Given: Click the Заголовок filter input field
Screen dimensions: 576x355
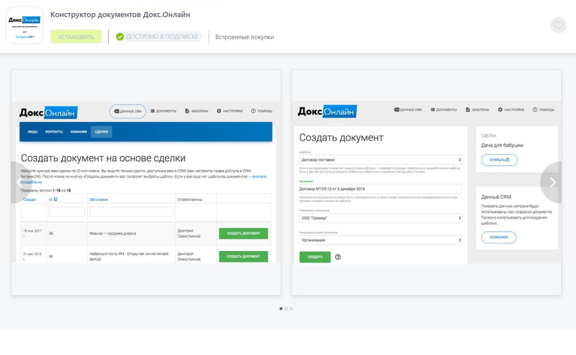Looking at the screenshot, I should (131, 211).
